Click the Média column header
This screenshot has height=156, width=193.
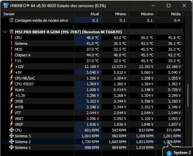click(x=170, y=14)
